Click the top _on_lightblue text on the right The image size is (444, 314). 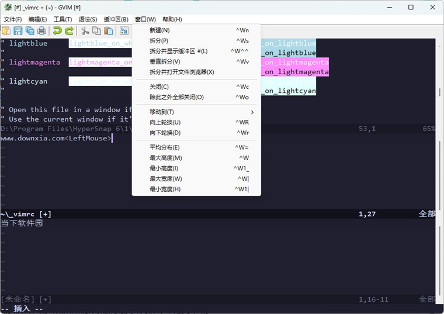289,43
